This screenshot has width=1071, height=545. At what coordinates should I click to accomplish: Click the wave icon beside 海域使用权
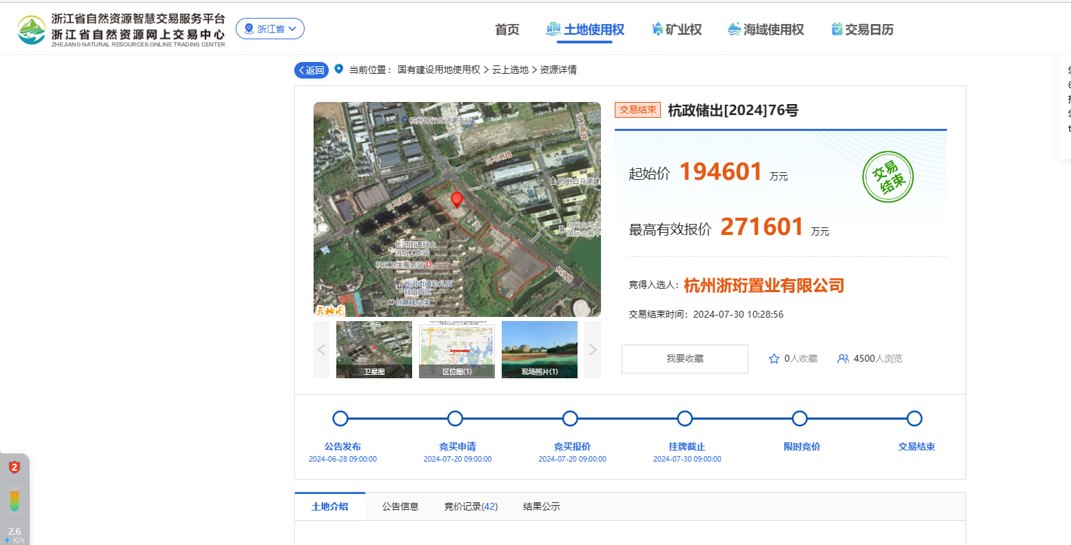click(734, 29)
